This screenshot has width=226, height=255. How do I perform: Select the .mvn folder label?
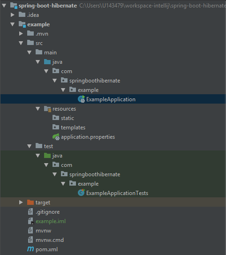42,34
